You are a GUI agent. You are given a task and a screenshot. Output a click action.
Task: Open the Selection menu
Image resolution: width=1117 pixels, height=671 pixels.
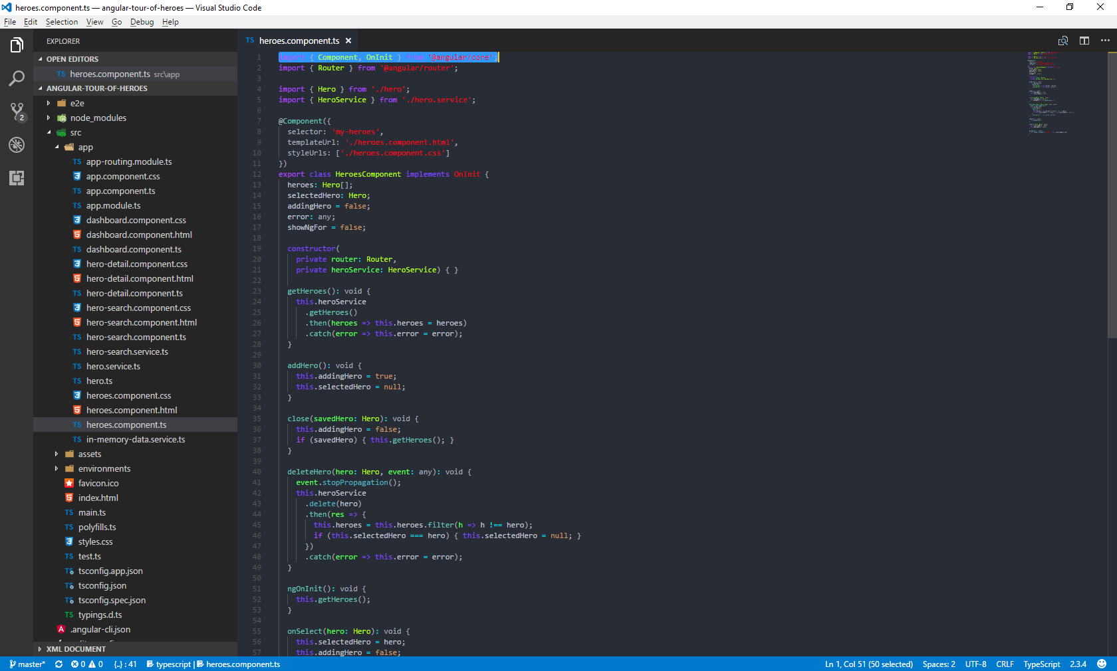click(x=62, y=22)
